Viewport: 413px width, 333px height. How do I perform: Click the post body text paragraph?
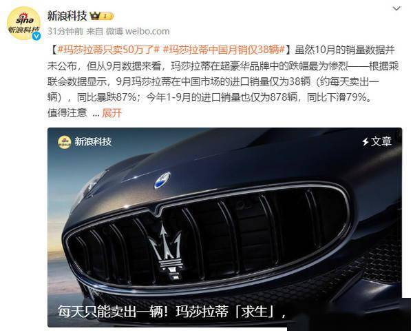pyautogui.click(x=222, y=81)
